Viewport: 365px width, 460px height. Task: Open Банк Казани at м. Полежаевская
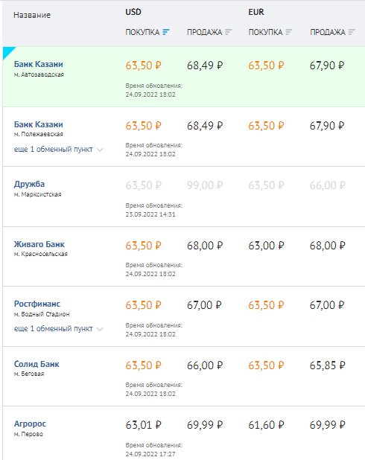point(39,124)
